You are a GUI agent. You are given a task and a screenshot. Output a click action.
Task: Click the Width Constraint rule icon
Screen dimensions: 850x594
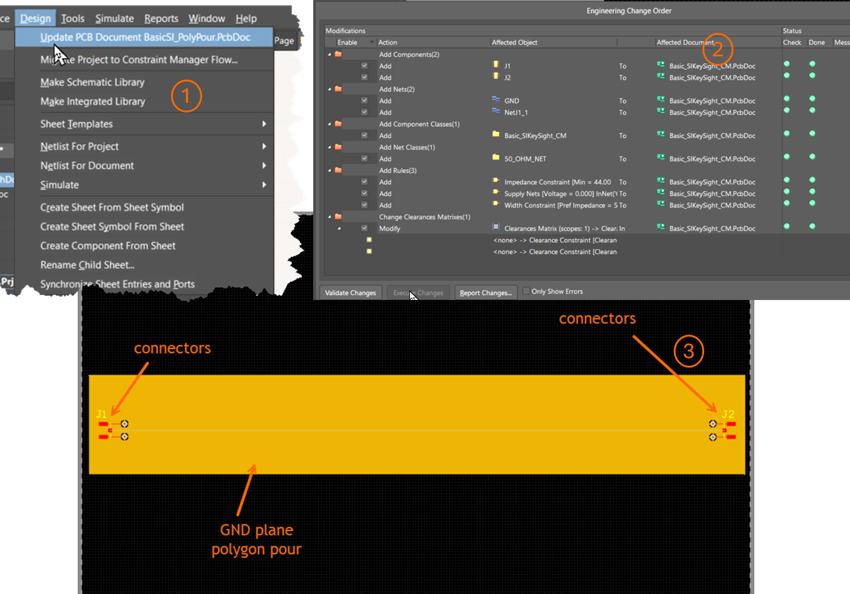click(496, 203)
